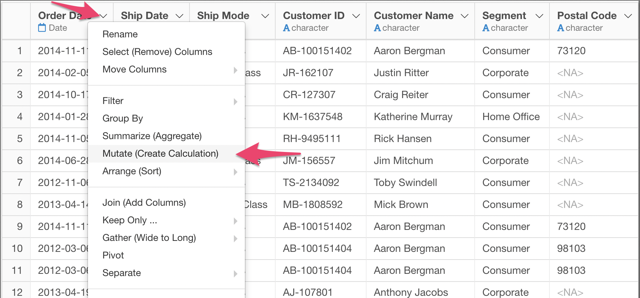Expand the Customer Name column menu chevron
Viewport: 640px width, 298px height.
coord(464,16)
